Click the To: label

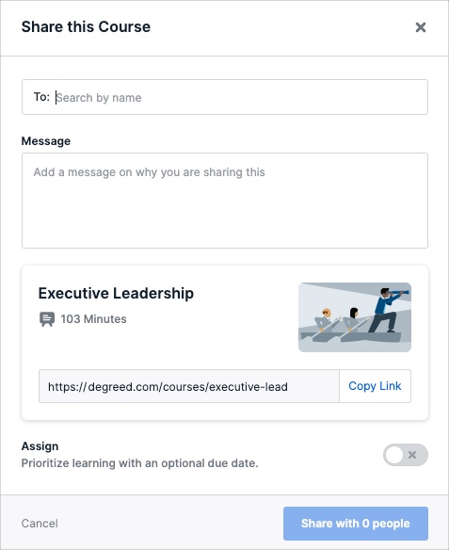[41, 97]
